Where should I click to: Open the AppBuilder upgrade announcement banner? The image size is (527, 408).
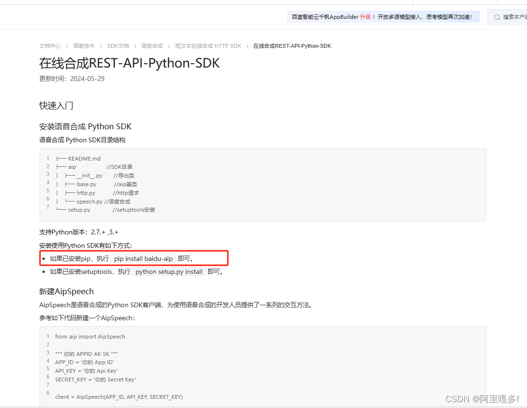click(x=383, y=17)
